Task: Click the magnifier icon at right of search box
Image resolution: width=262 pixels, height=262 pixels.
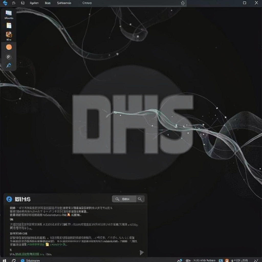Action: [x=140, y=199]
